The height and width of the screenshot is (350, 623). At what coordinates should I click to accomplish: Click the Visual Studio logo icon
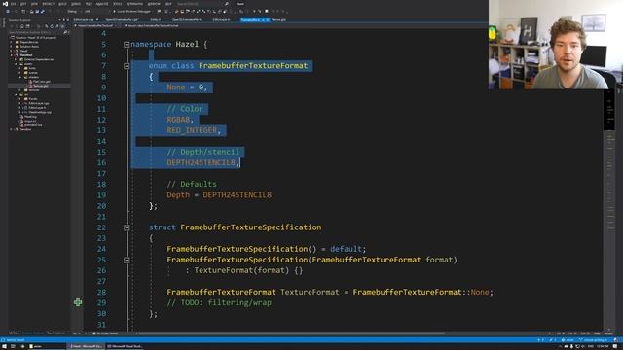5,4
